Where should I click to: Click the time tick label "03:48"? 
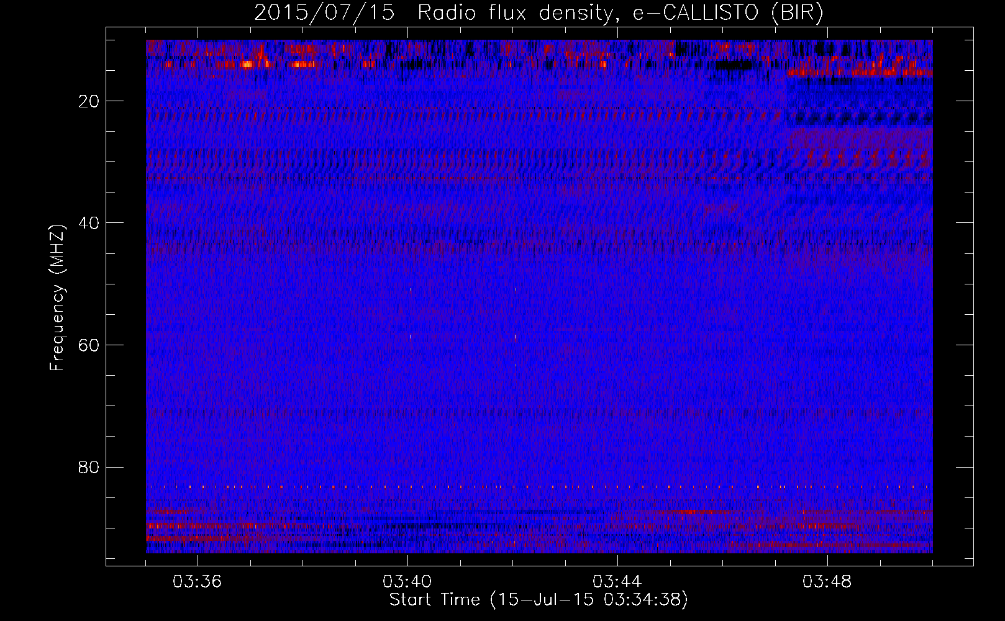(827, 582)
